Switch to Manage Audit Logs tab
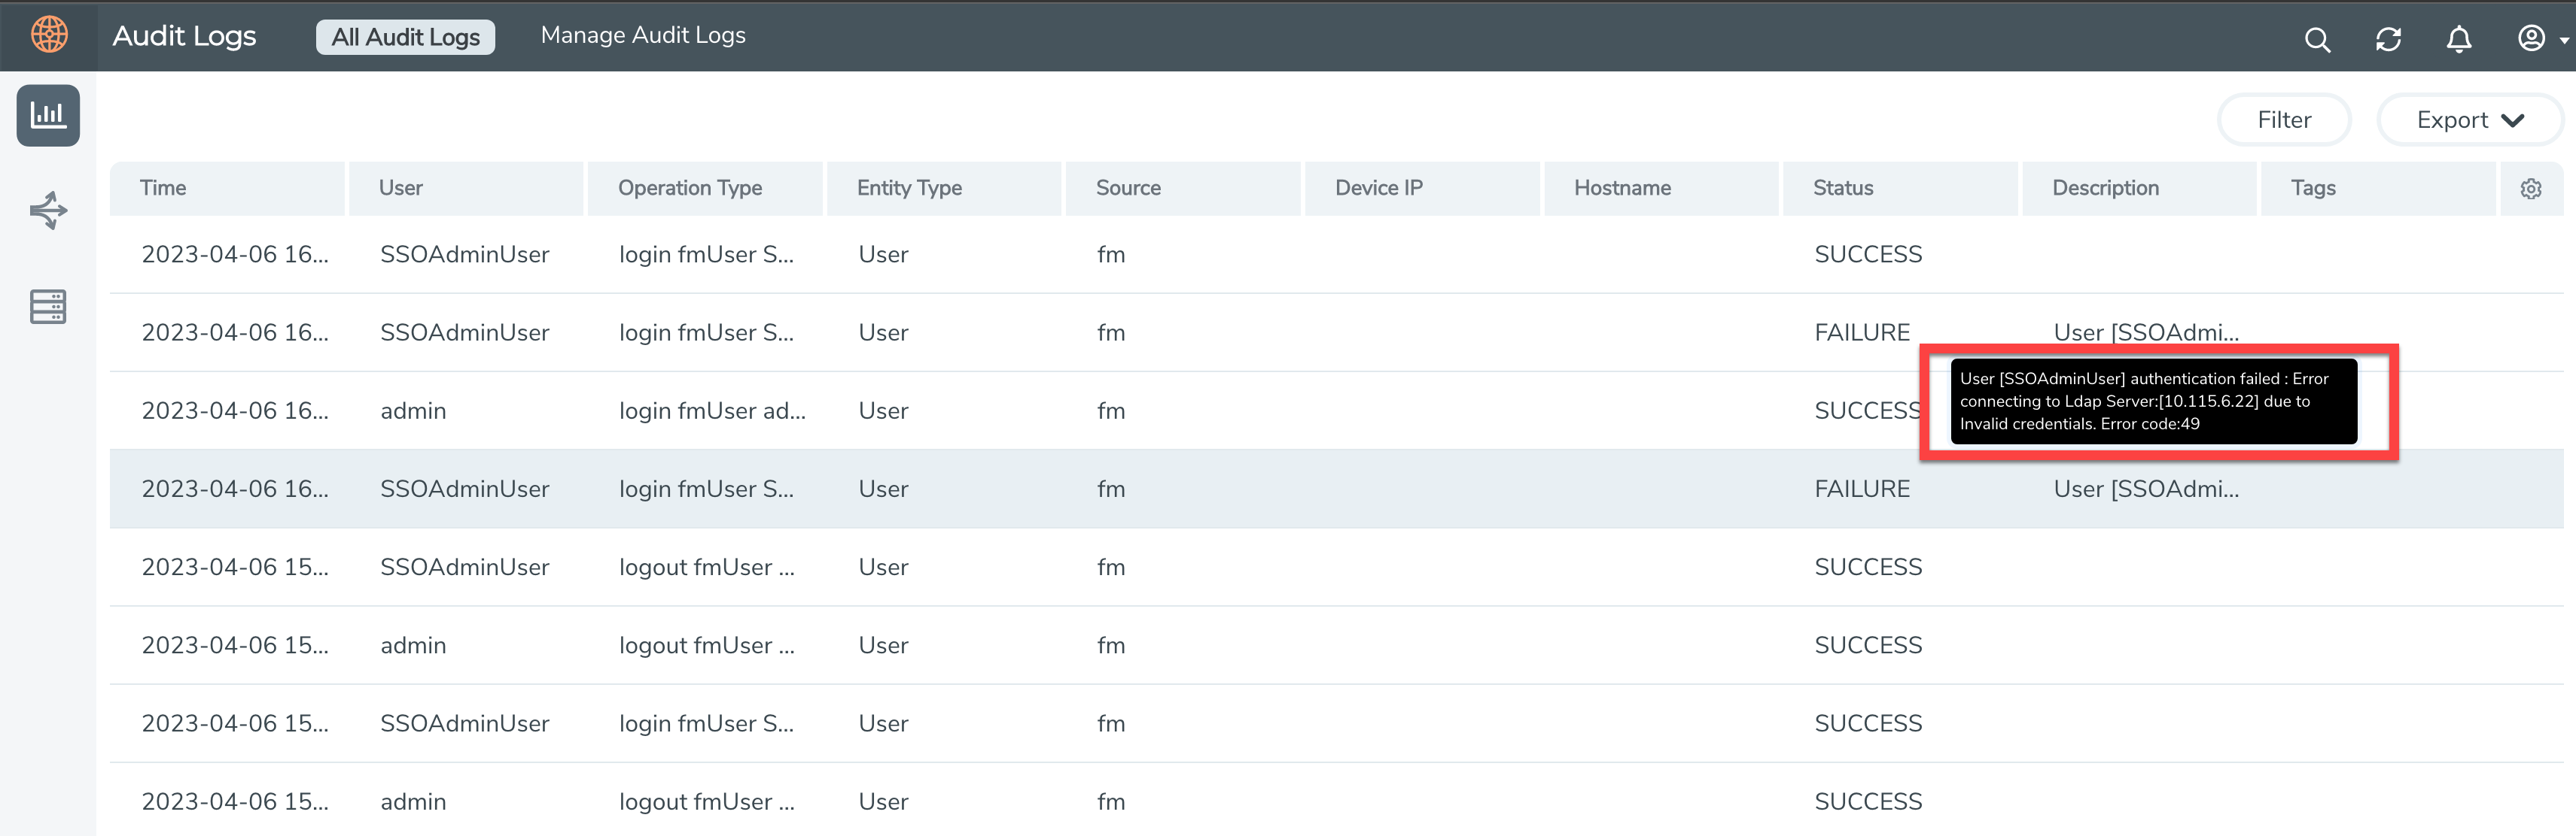The width and height of the screenshot is (2576, 836). coord(642,35)
